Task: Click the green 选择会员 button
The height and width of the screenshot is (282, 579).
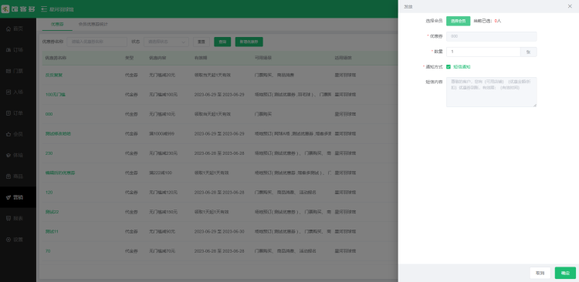Action: pos(459,21)
